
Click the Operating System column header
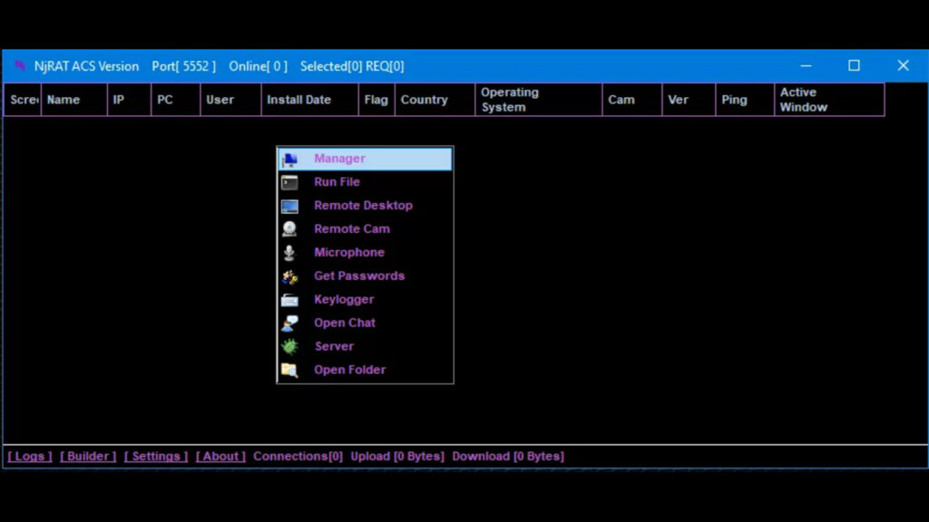[539, 100]
